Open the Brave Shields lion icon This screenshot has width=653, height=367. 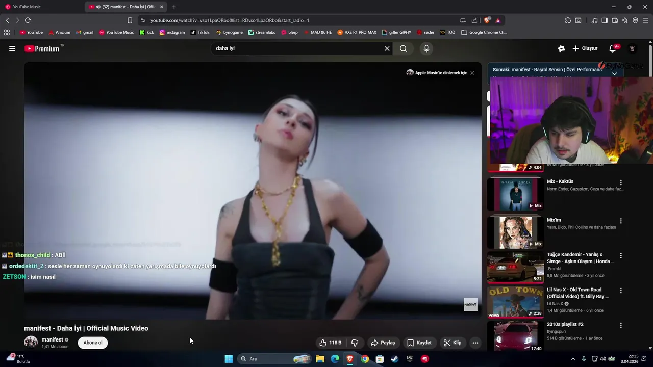coord(487,20)
